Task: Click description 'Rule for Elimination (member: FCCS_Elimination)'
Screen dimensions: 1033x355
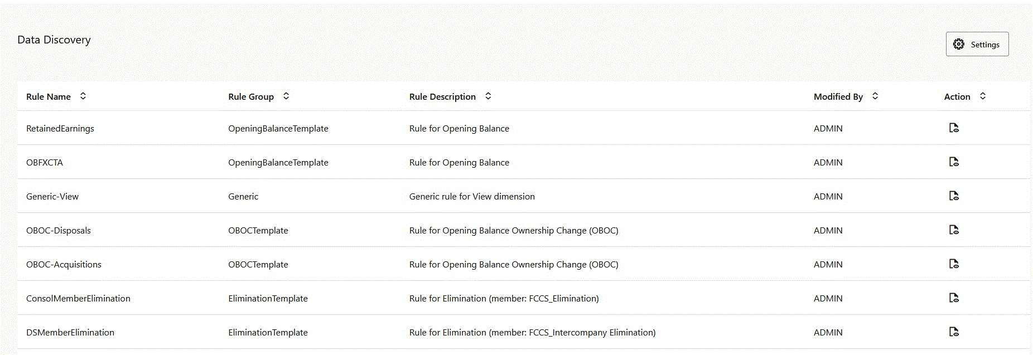Action: click(504, 298)
